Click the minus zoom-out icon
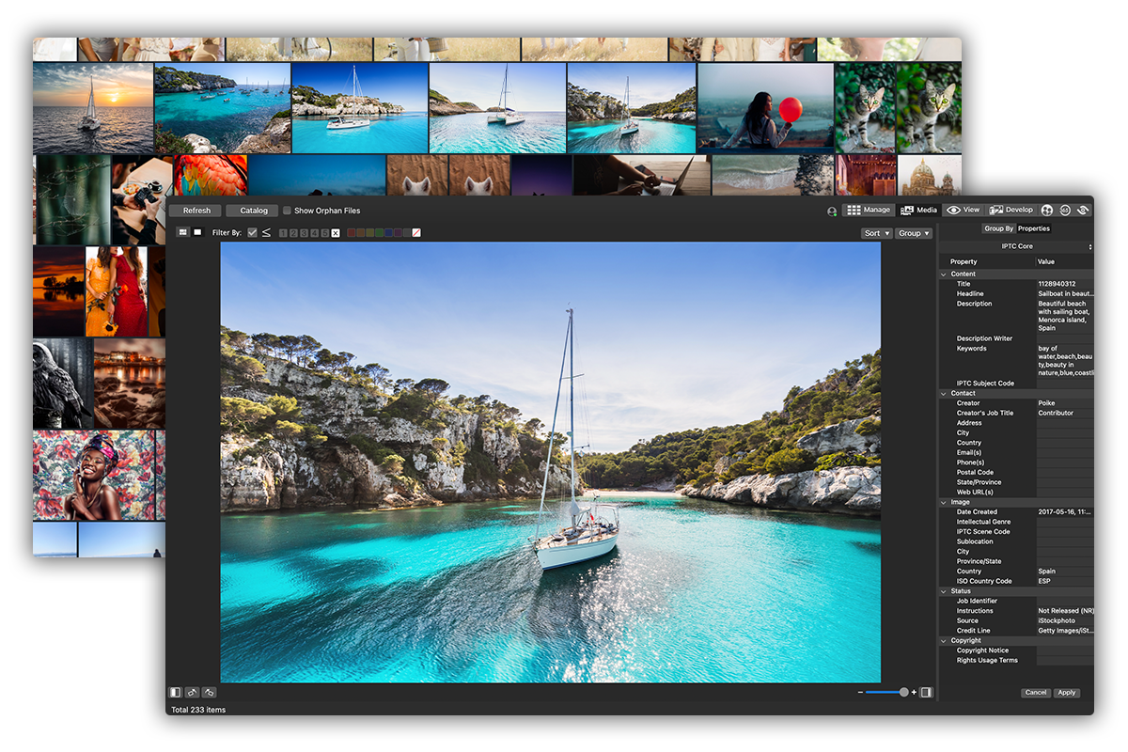This screenshot has width=1128, height=752. point(860,692)
